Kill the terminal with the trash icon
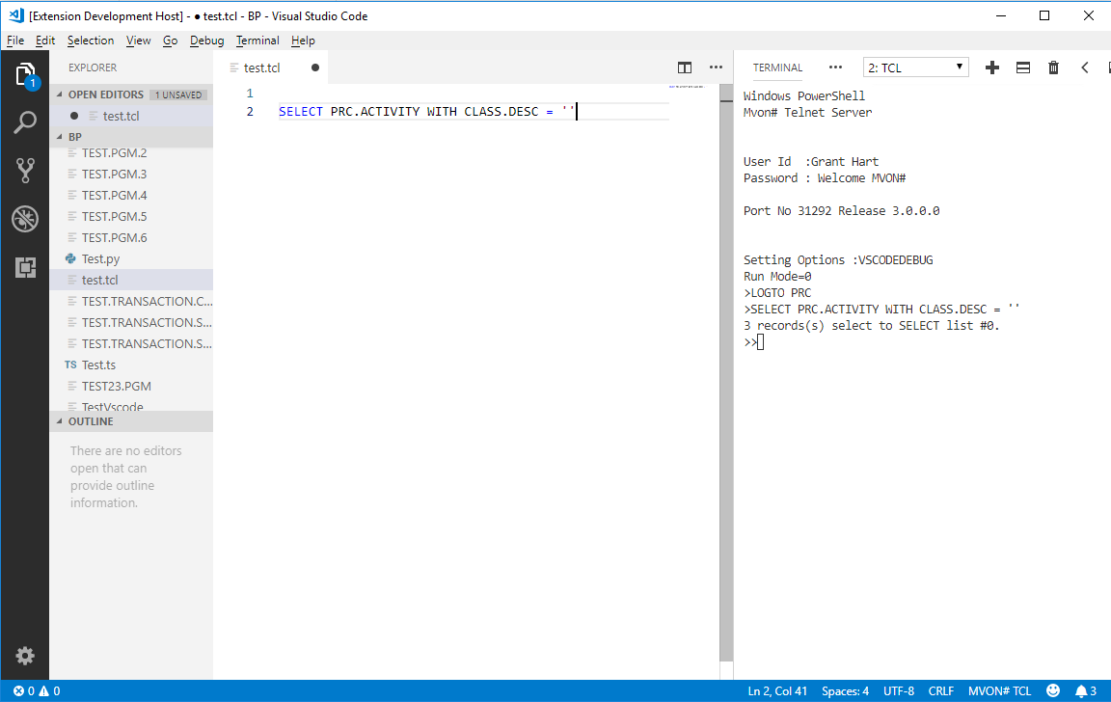The image size is (1111, 702). click(1053, 67)
